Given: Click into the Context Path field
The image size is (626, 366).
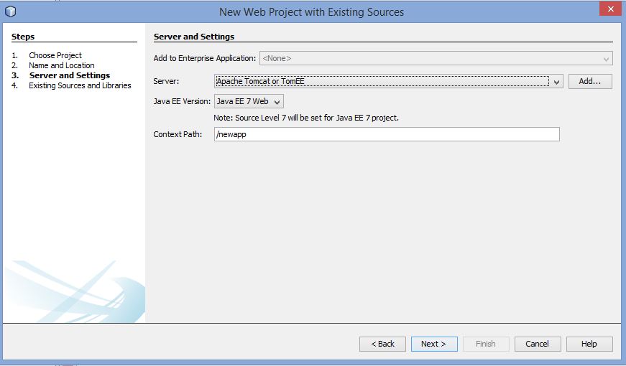Looking at the screenshot, I should click(387, 134).
